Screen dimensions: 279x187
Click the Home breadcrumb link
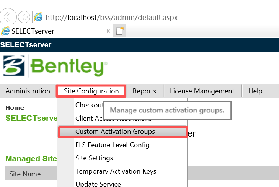coord(15,108)
